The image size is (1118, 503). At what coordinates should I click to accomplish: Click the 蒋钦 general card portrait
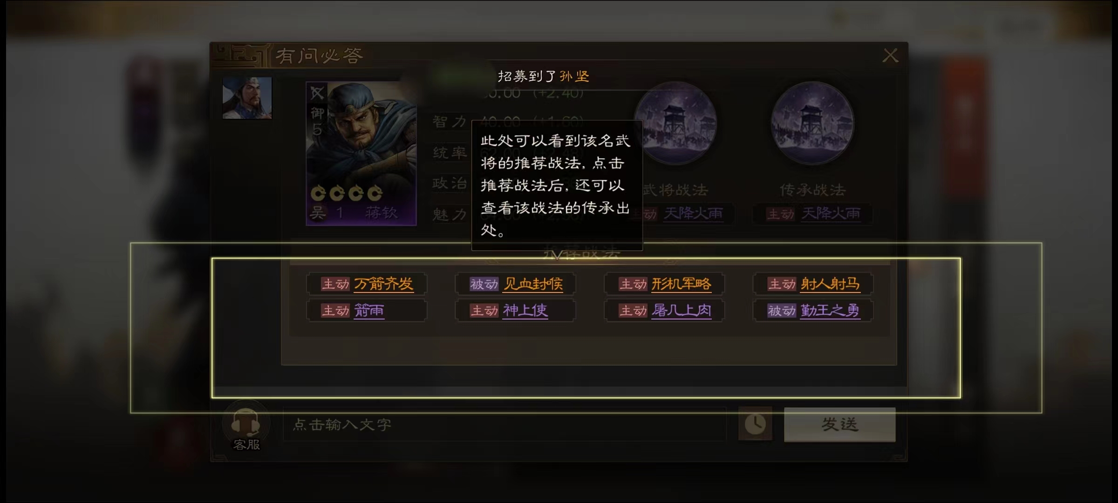pyautogui.click(x=361, y=154)
